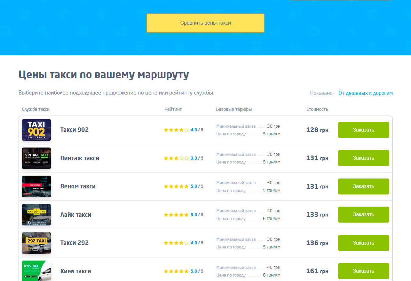
Task: Open the Лайк такси service name
Action: (x=76, y=215)
